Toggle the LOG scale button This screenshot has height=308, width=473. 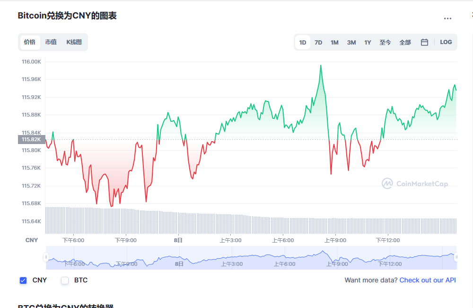pyautogui.click(x=446, y=42)
